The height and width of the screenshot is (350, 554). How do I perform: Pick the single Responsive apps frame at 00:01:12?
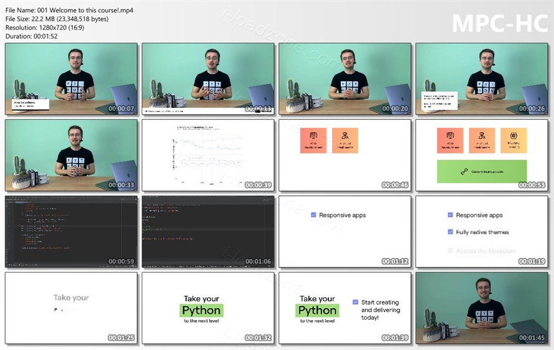(345, 231)
